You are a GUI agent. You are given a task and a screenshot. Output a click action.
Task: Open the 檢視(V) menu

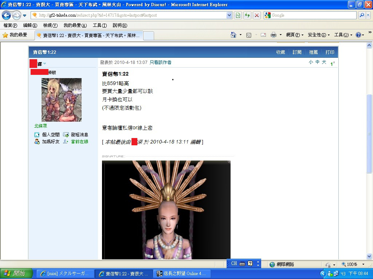click(50, 25)
